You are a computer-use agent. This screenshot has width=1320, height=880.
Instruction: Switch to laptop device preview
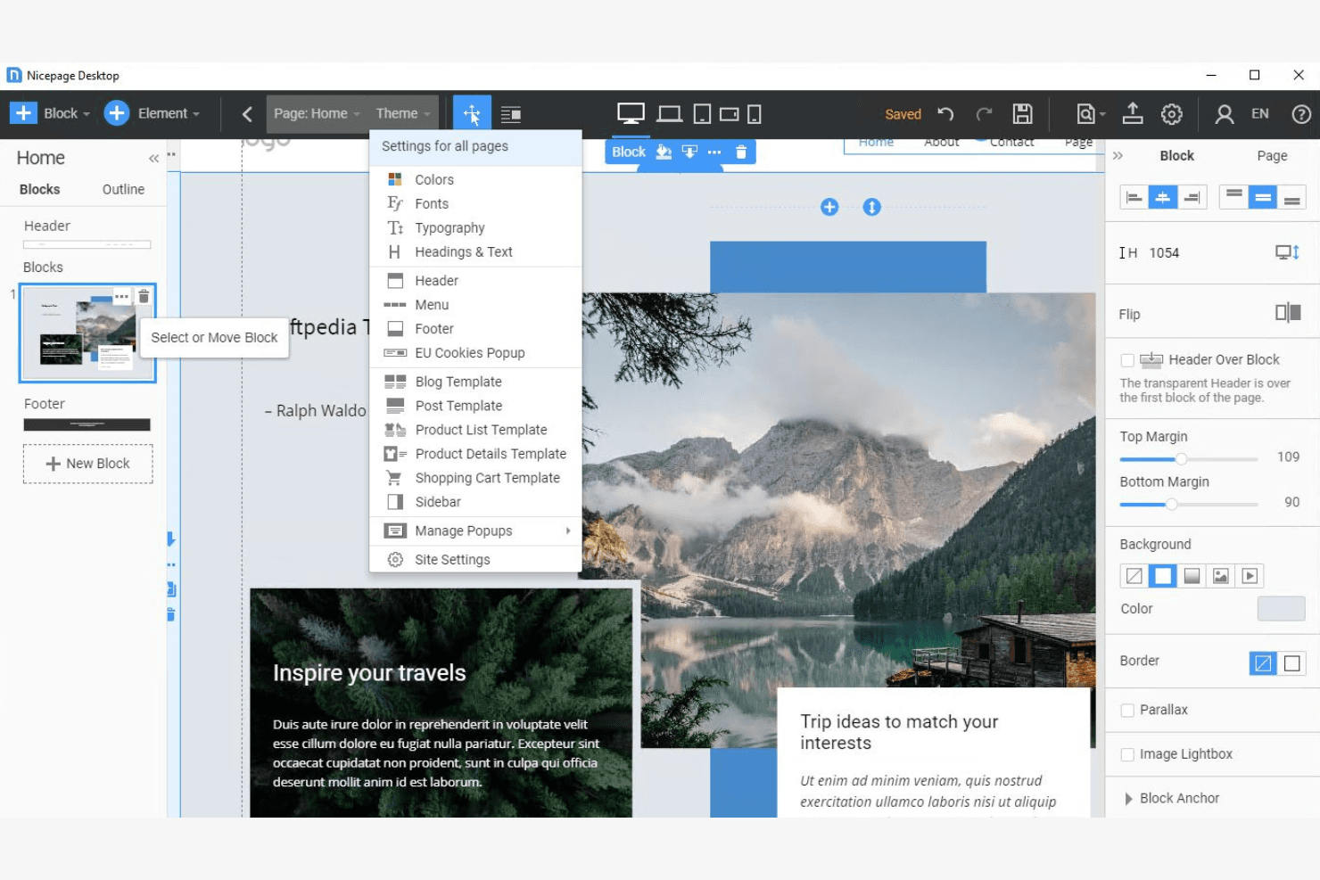(x=669, y=114)
